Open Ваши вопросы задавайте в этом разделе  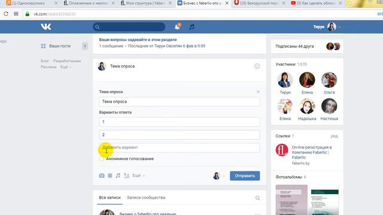(138, 39)
